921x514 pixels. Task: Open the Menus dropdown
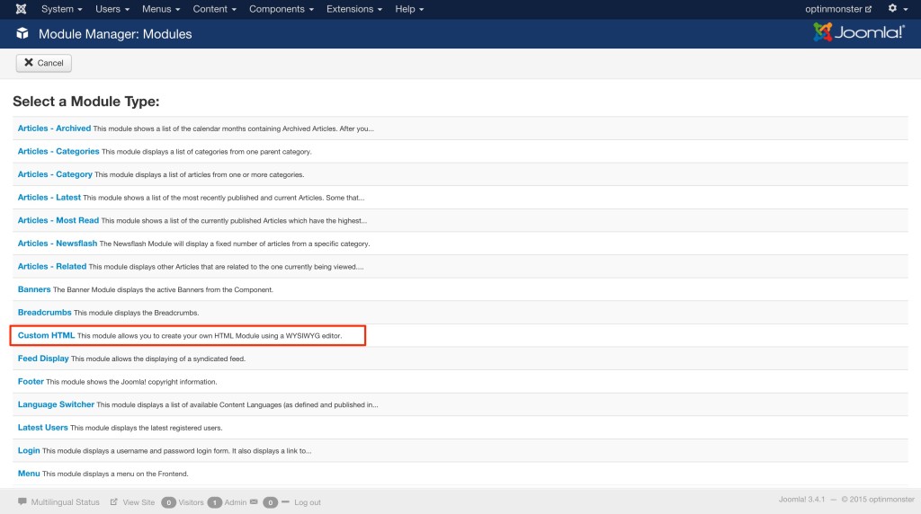(x=161, y=9)
